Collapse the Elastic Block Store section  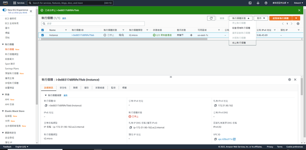click(x=3, y=111)
